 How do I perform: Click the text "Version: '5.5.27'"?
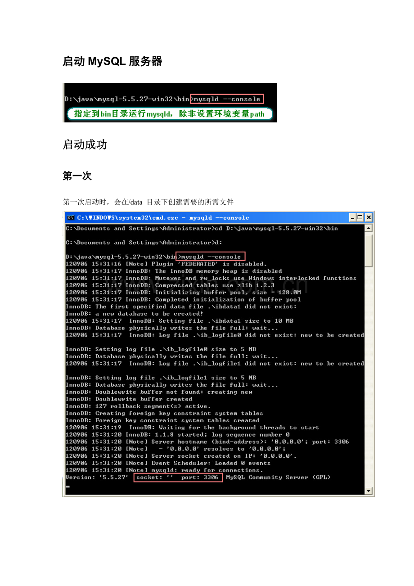coord(97,478)
